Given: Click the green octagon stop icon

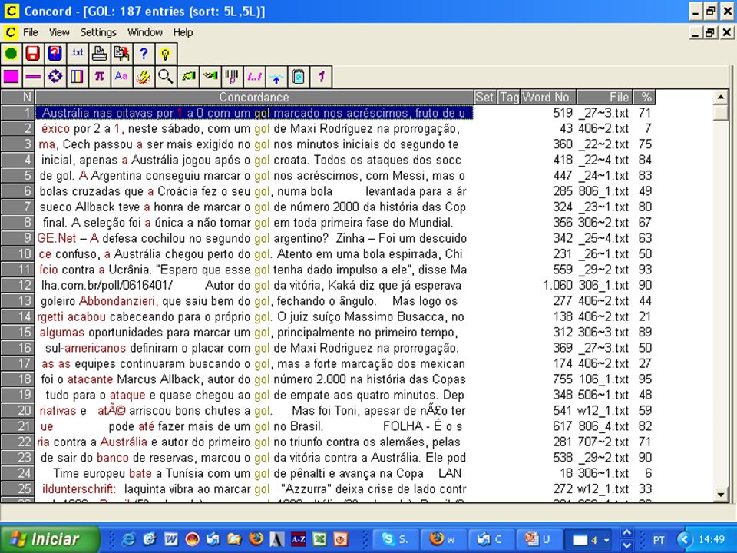Looking at the screenshot, I should tap(12, 54).
